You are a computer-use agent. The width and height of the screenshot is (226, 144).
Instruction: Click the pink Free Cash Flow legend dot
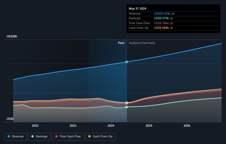tap(56, 137)
